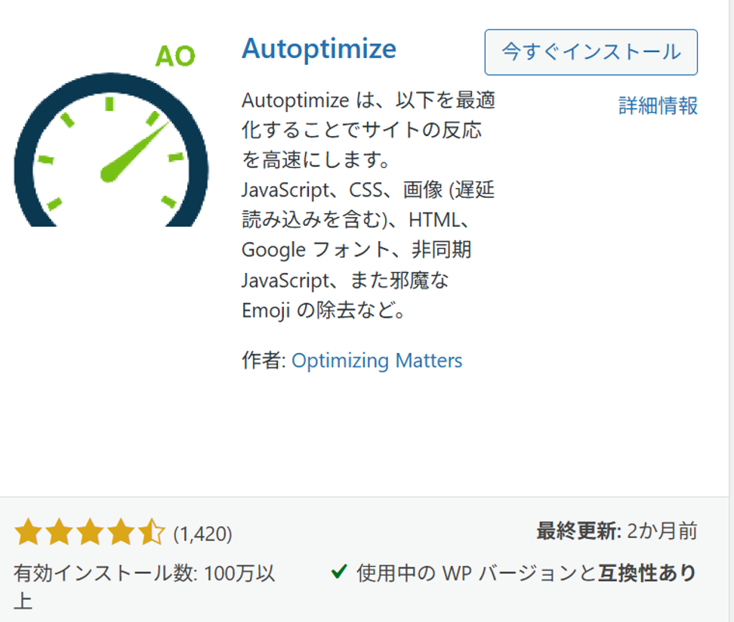Click the Autoptimize description paragraph

click(x=368, y=205)
